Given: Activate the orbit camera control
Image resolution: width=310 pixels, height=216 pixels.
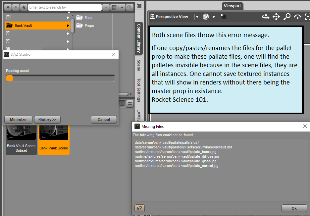Looking at the screenshot, I should point(266,17).
